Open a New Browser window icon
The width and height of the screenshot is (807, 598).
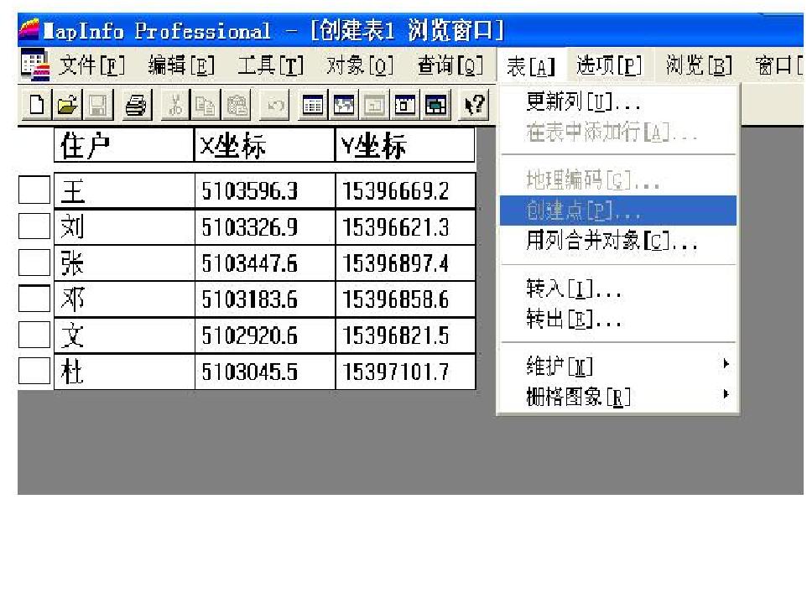pyautogui.click(x=312, y=105)
